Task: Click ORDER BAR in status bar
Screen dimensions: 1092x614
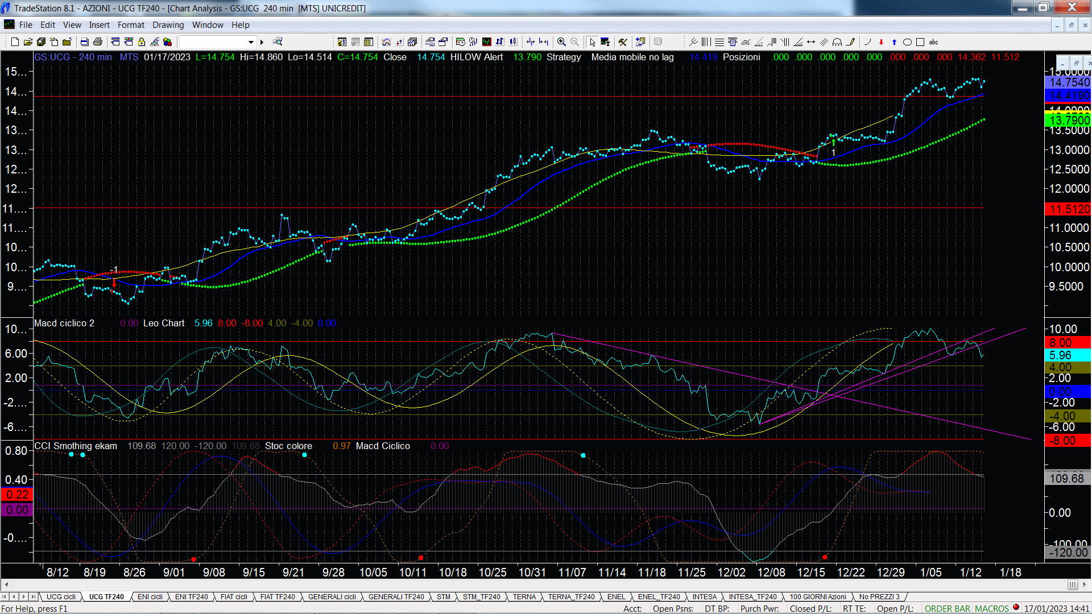Action: tap(948, 608)
